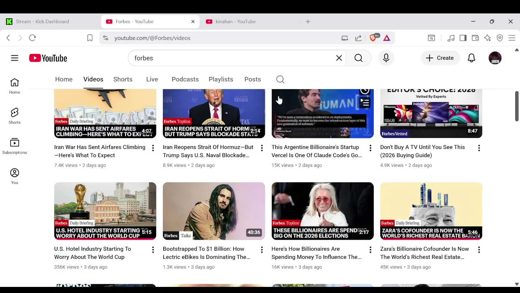The height and width of the screenshot is (293, 520).
Task: Open a new browser tab with plus
Action: point(308,22)
